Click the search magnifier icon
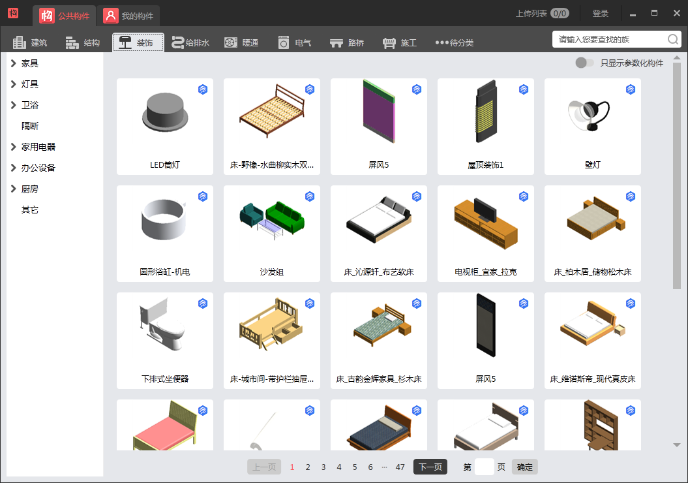The height and width of the screenshot is (483, 688). pos(672,39)
